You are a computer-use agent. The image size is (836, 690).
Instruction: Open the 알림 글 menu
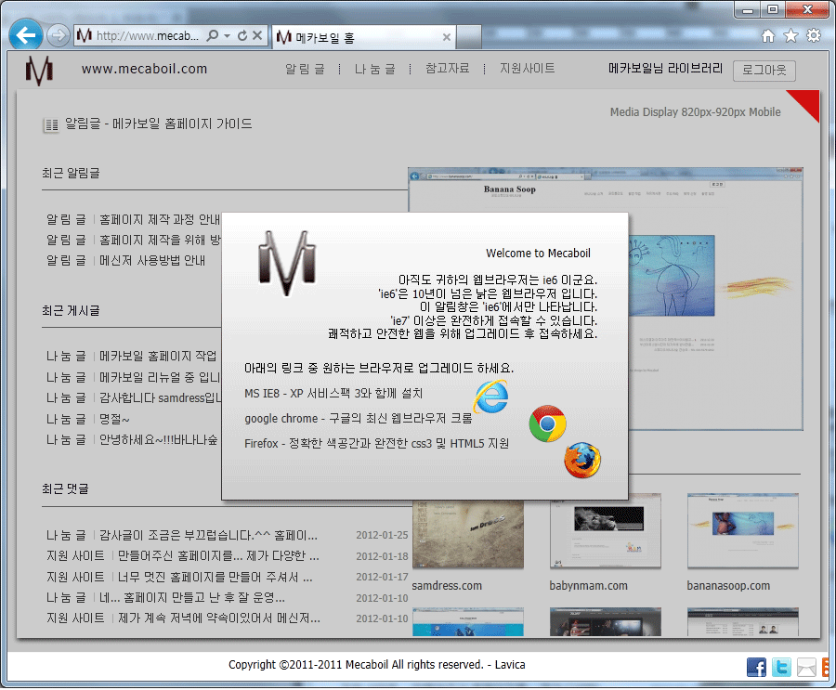(305, 69)
